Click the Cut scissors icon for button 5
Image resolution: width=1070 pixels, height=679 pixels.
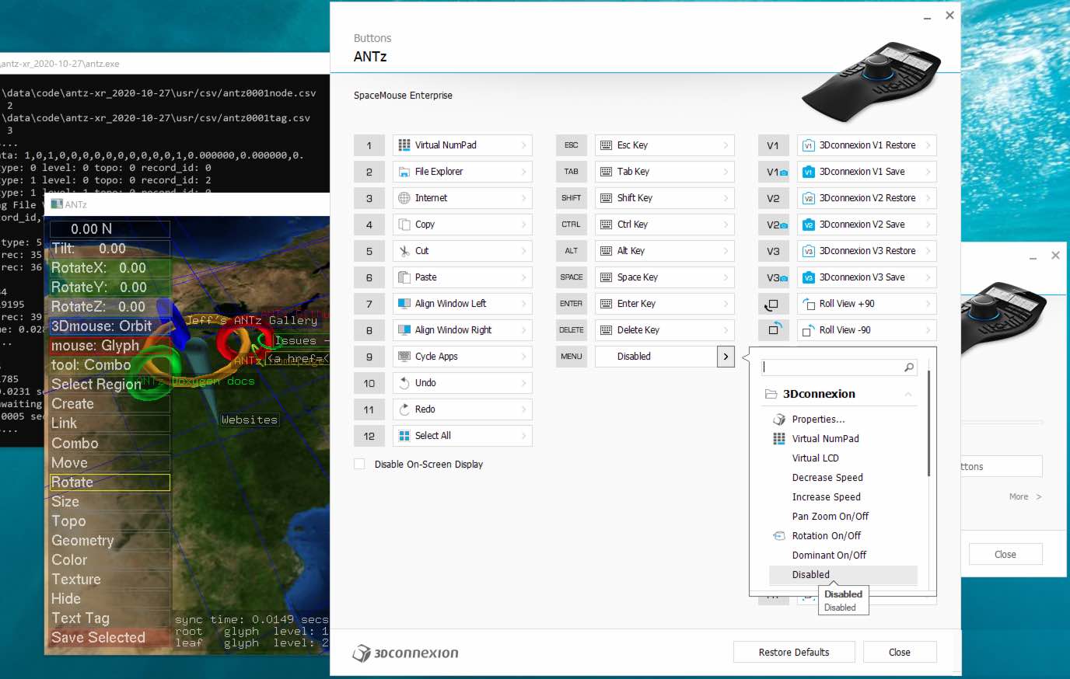404,251
